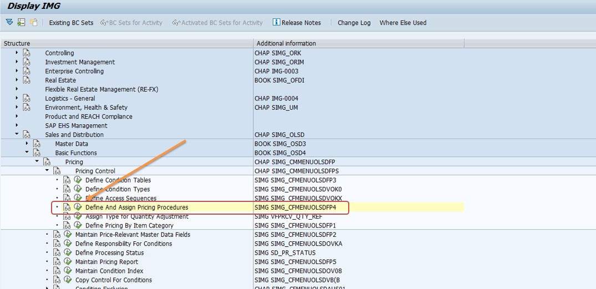Execute Define And Assign Pricing Procedures icon
This screenshot has height=289, width=596.
pyautogui.click(x=78, y=207)
